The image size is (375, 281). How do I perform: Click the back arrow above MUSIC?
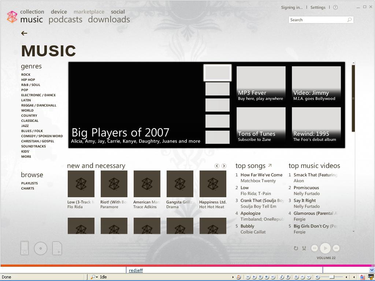click(x=24, y=33)
